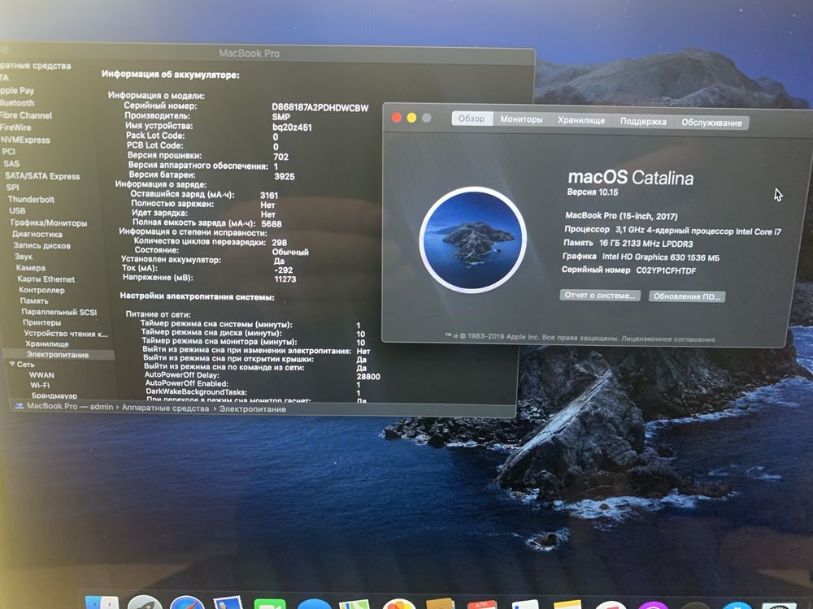This screenshot has width=813, height=609.
Task: Click the Обновление ПО button
Action: (686, 296)
